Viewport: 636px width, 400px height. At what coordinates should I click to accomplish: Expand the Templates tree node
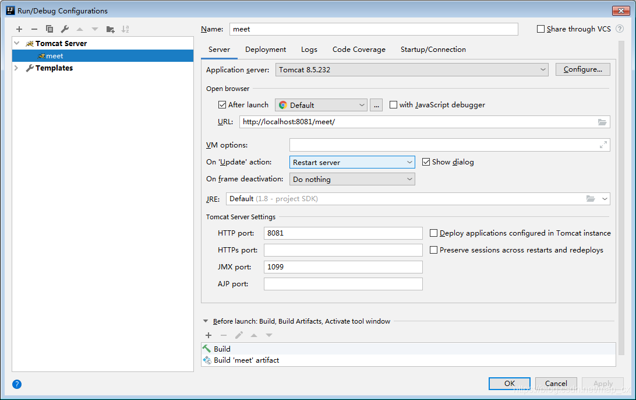(x=16, y=68)
